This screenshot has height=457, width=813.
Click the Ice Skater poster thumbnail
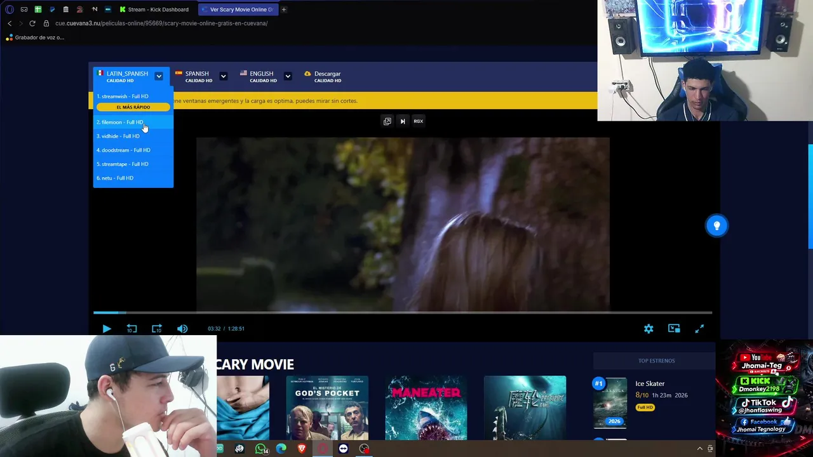point(610,404)
